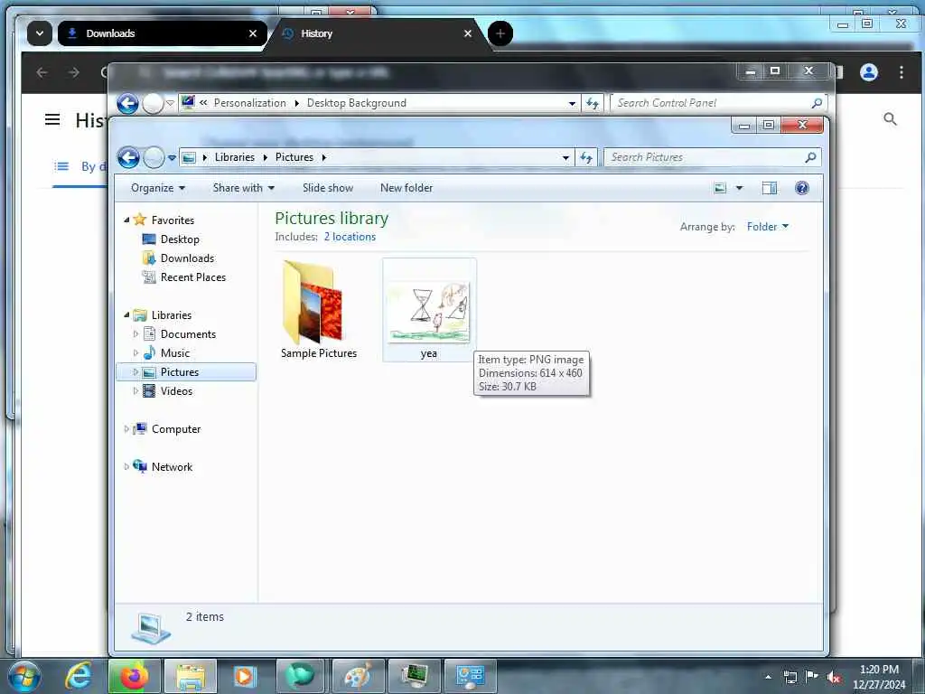Click Personalization in Control Panel breadcrumb

click(x=249, y=103)
